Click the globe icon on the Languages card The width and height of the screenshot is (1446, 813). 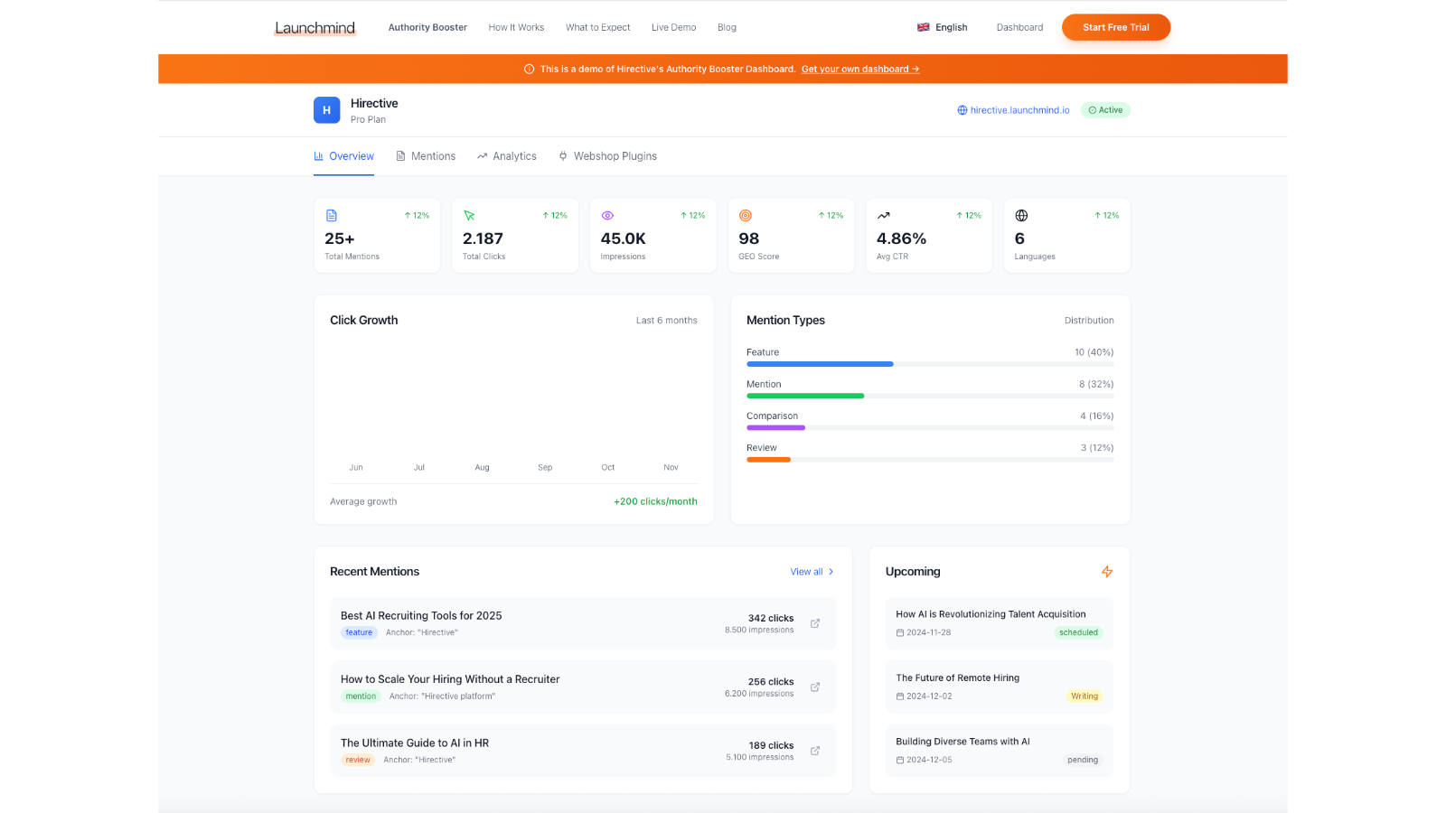coord(1021,215)
